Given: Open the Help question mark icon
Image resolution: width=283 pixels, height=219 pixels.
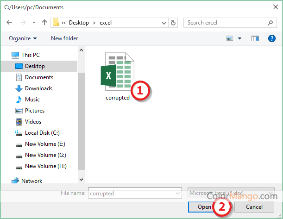Looking at the screenshot, I should [272, 38].
